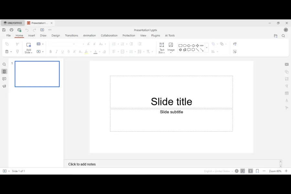Open the Collaboration tab
Viewport: 291px width, 194px height.
point(109,36)
